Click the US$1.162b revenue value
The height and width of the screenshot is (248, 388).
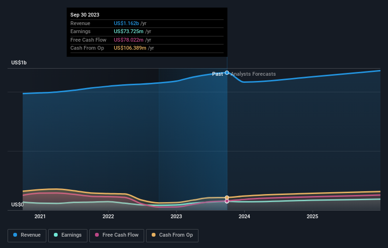[x=126, y=23]
